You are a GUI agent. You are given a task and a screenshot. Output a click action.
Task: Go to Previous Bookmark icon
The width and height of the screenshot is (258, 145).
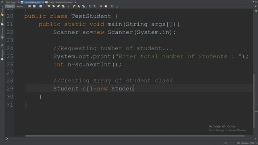(74, 6)
